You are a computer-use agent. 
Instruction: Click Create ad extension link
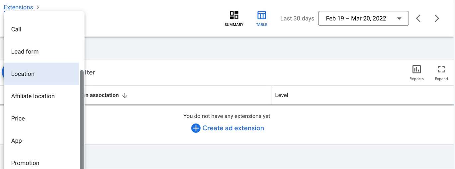(233, 128)
